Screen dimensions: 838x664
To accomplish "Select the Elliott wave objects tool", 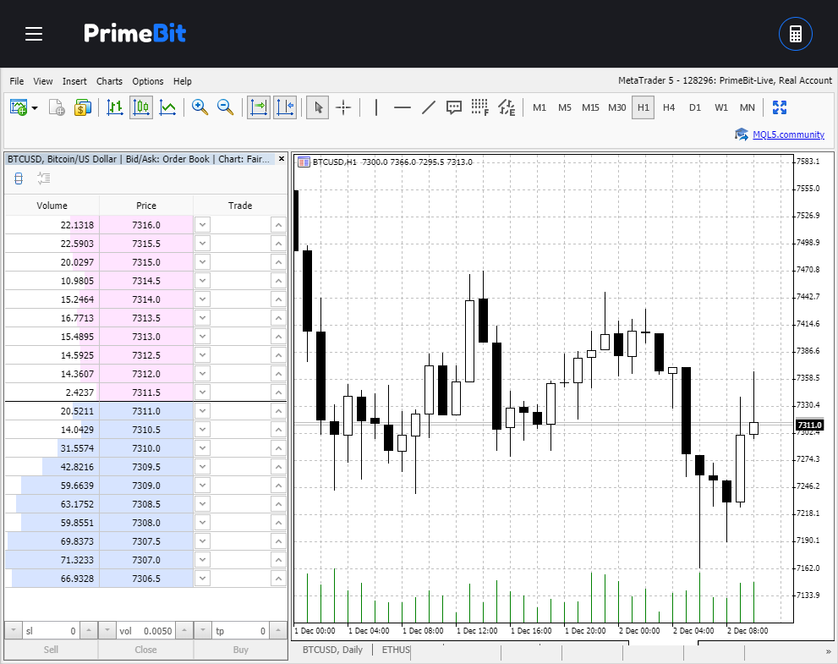I will tap(507, 107).
